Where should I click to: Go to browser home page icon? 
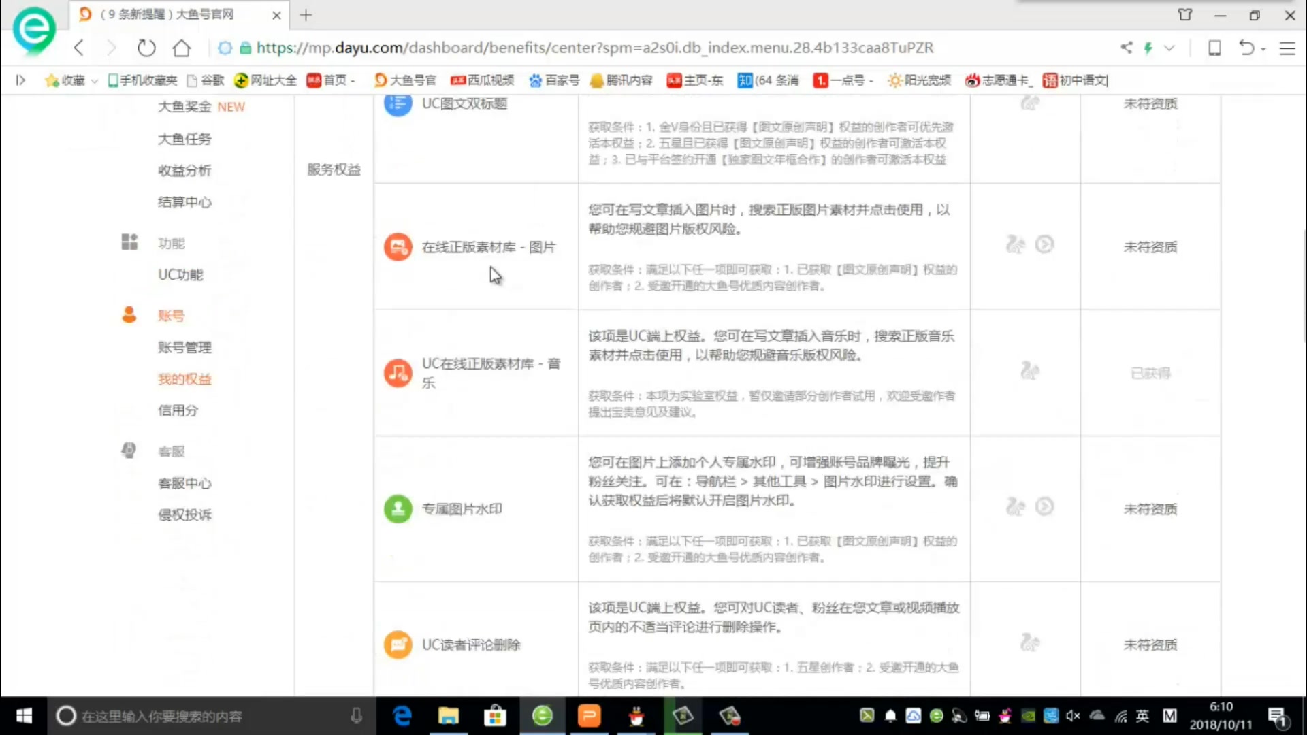[x=182, y=48]
